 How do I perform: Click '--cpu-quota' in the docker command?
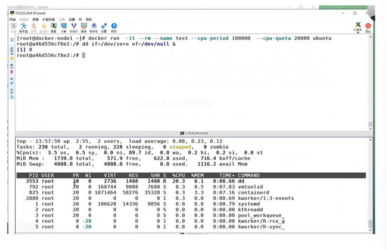click(274, 38)
